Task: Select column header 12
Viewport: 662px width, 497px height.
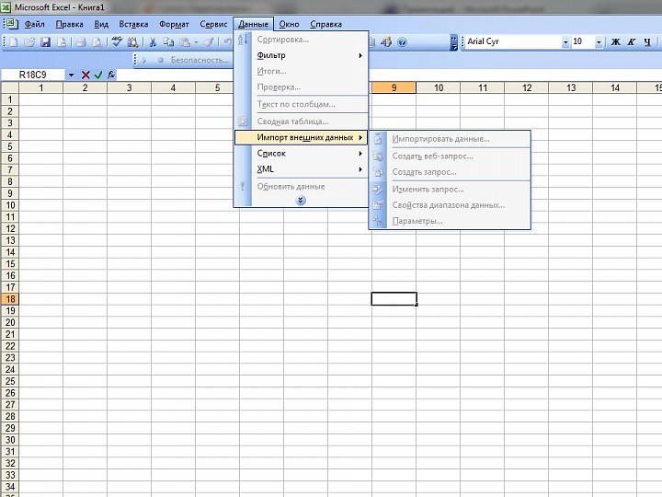Action: coord(527,87)
